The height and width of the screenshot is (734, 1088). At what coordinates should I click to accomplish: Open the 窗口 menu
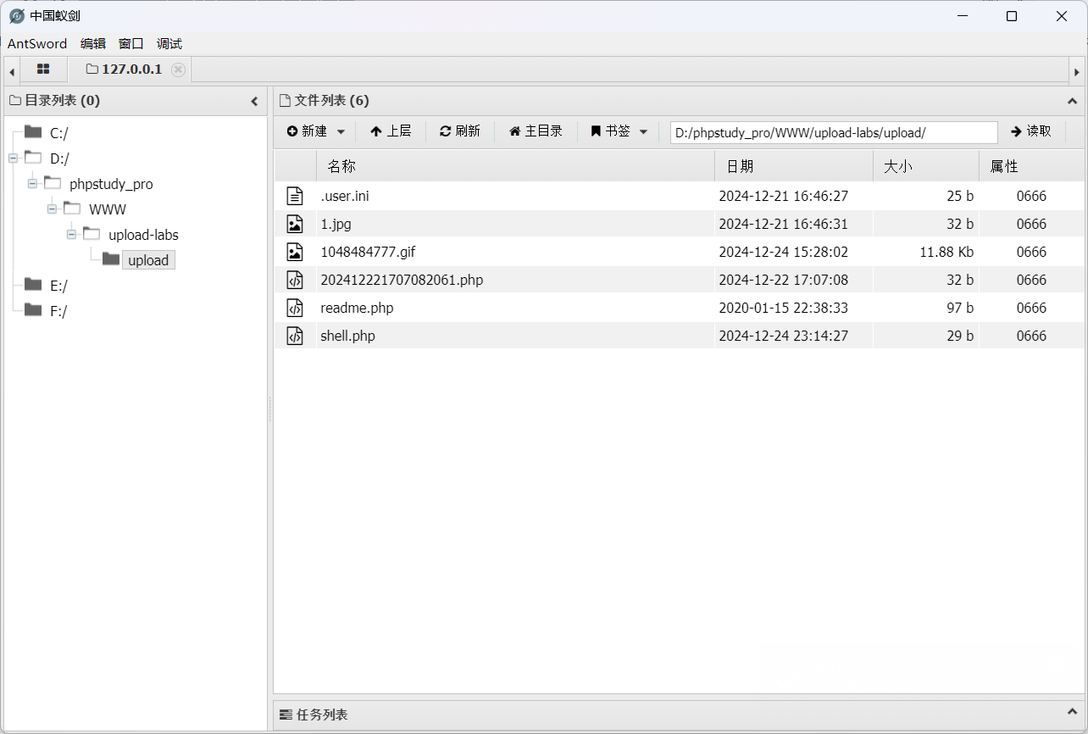pos(131,44)
